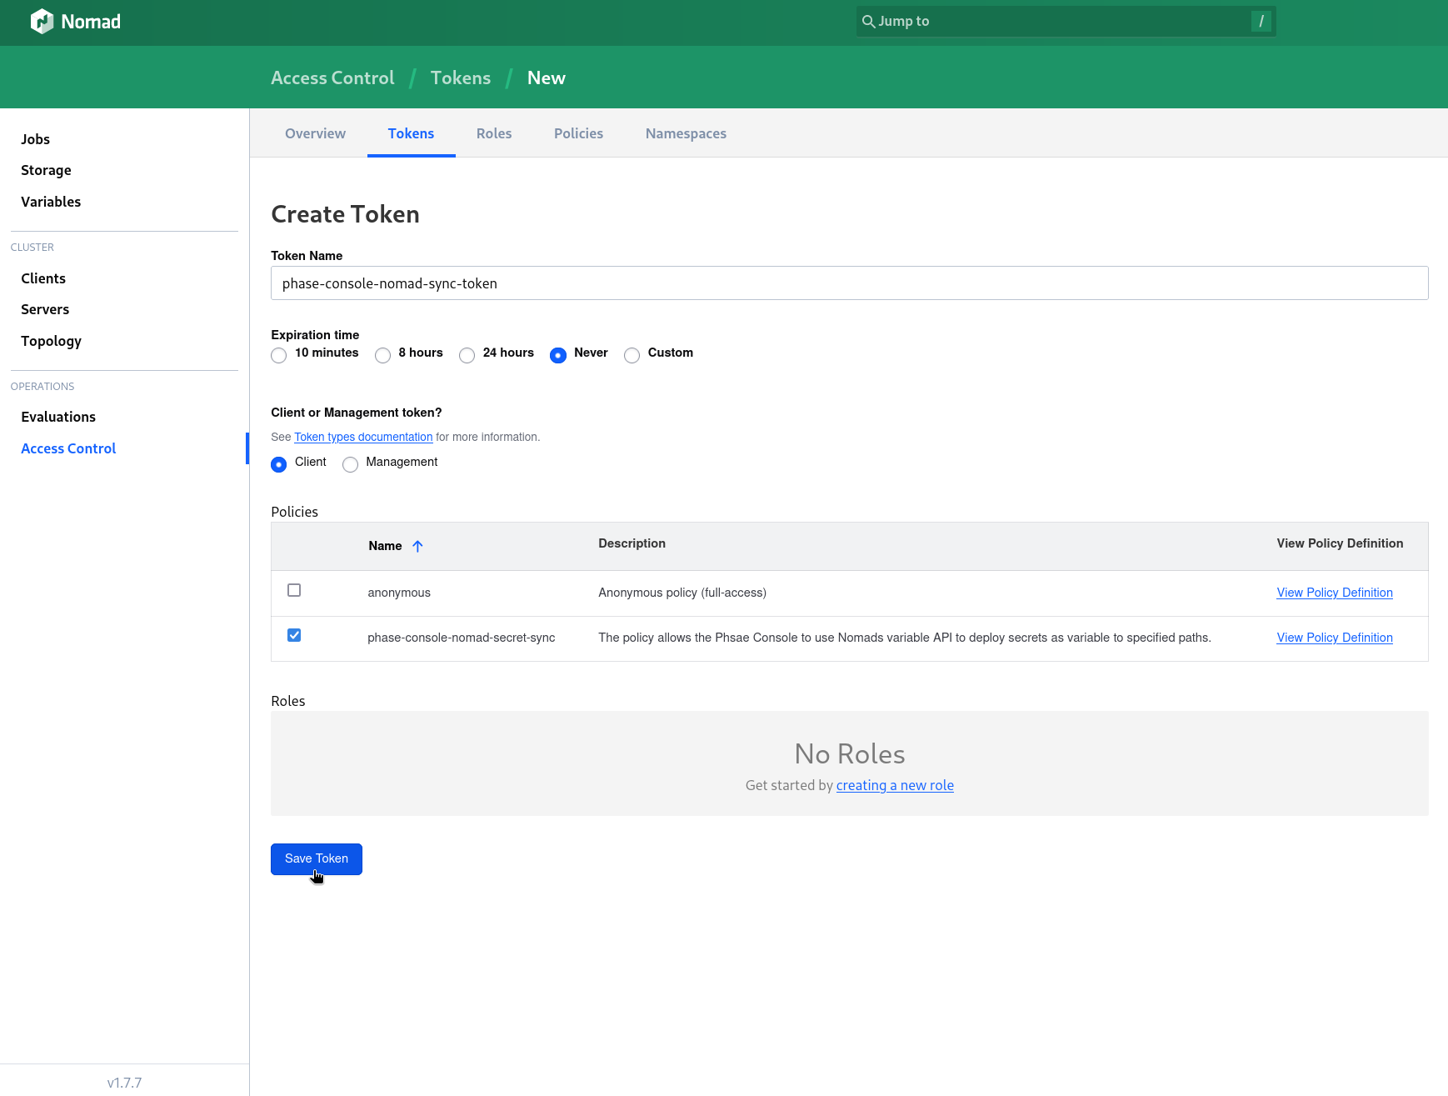
Task: Go to Servers in the sidebar
Action: click(45, 309)
